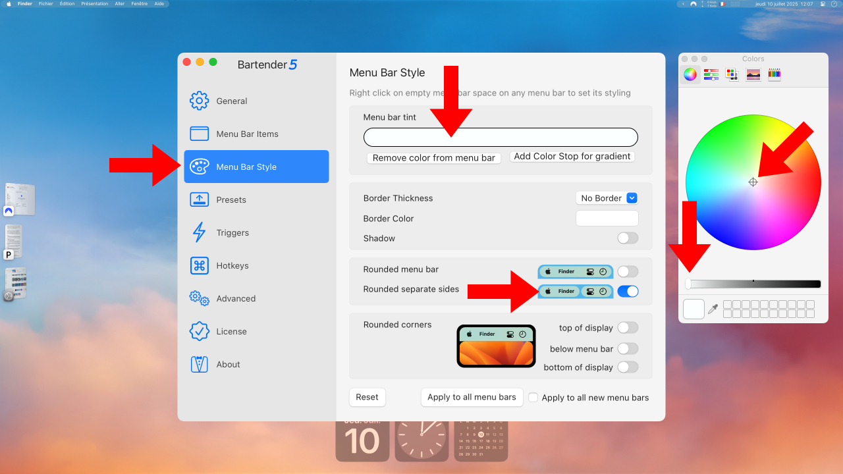Click Add Color Stop for gradient
The image size is (843, 474).
(572, 157)
